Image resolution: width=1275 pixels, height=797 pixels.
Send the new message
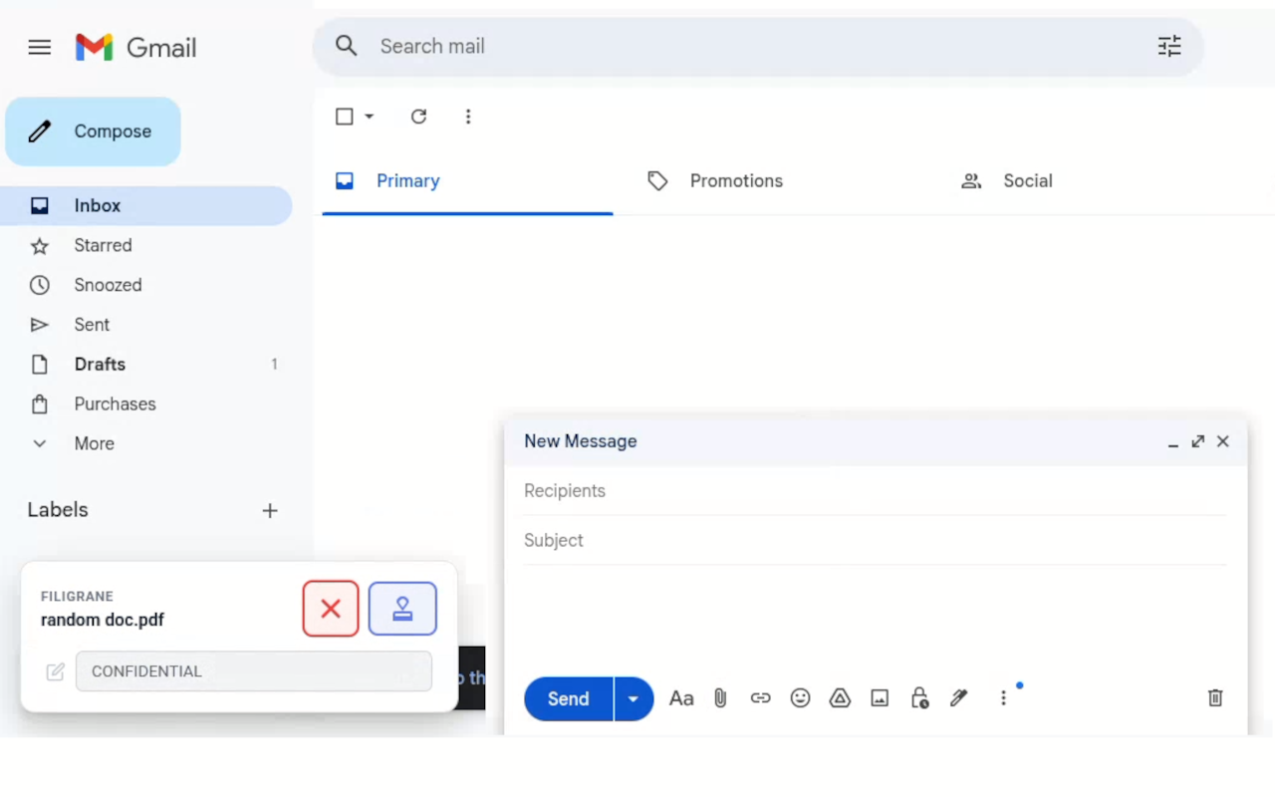click(567, 698)
